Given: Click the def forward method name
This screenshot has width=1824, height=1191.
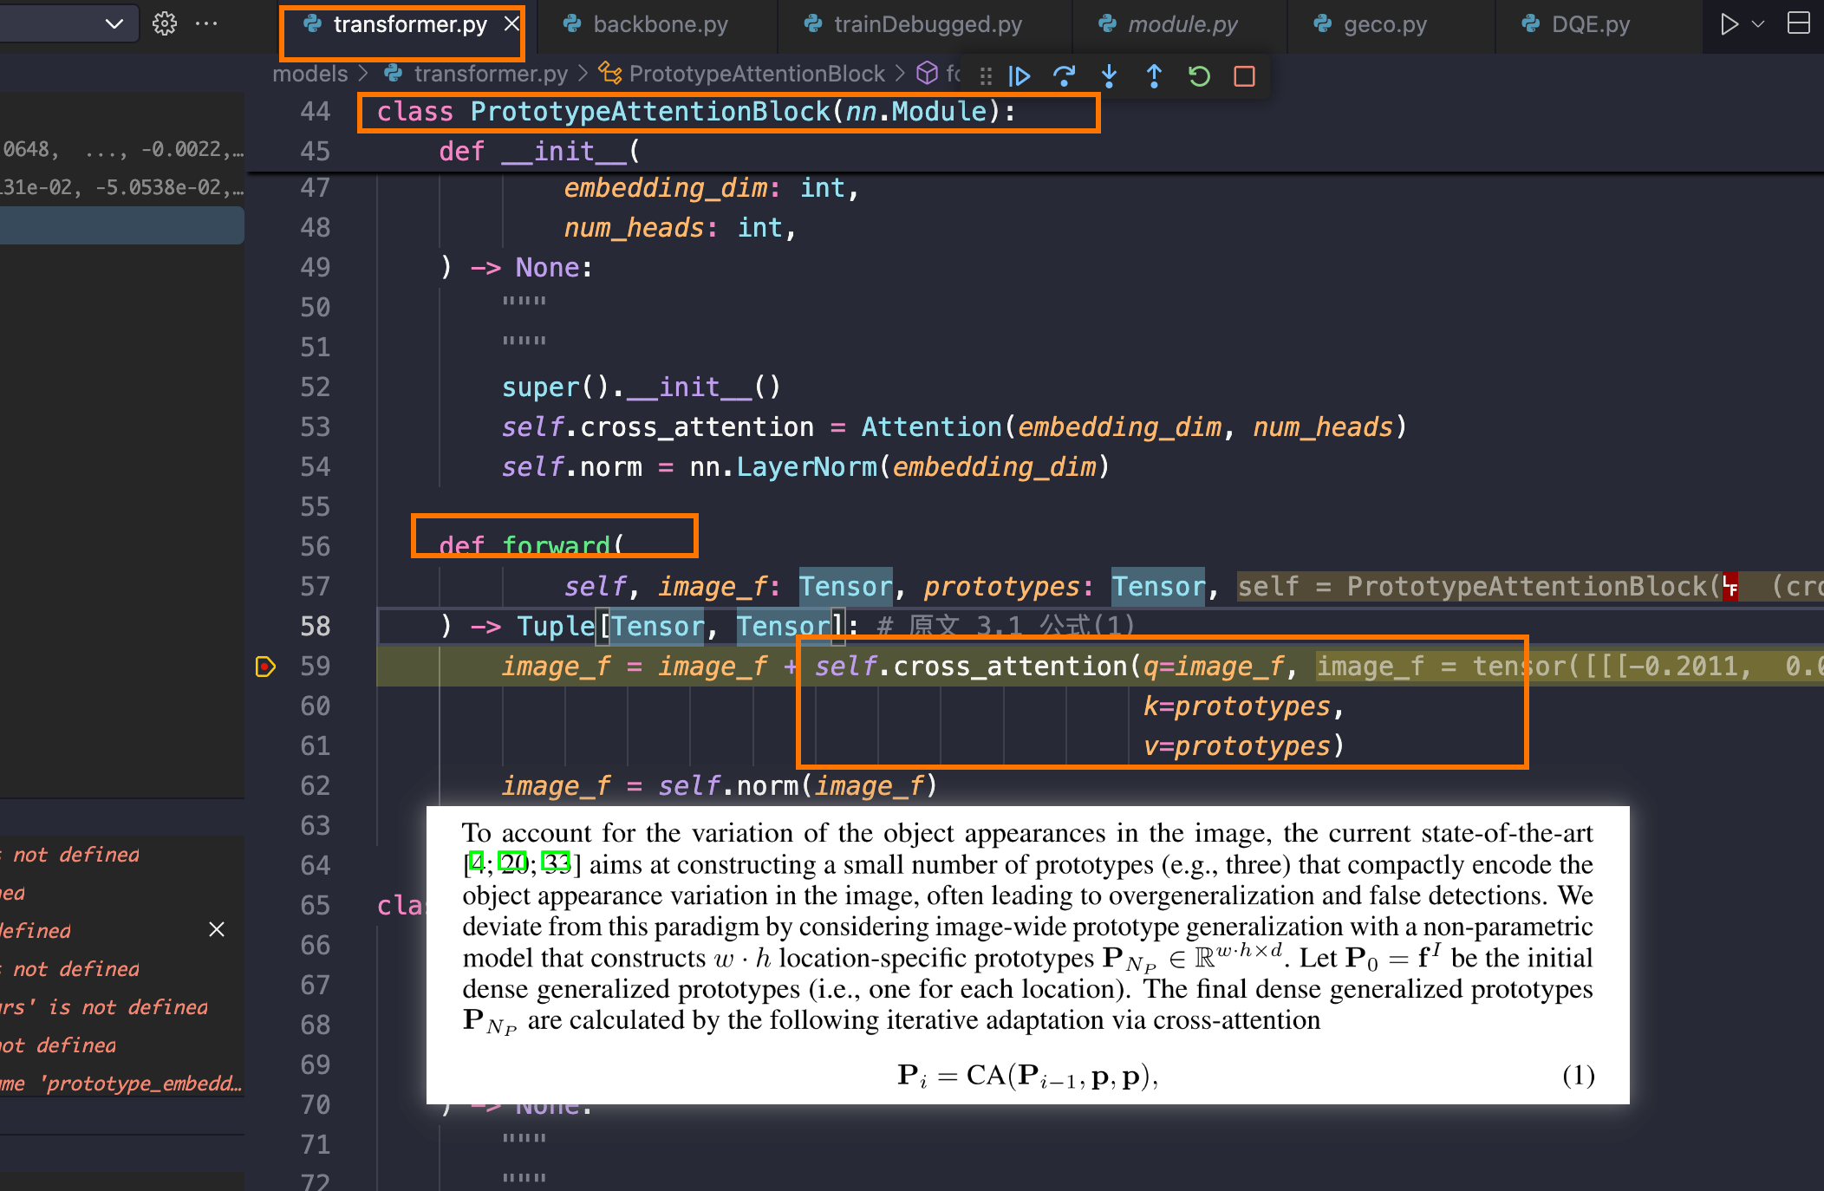Looking at the screenshot, I should click(556, 546).
